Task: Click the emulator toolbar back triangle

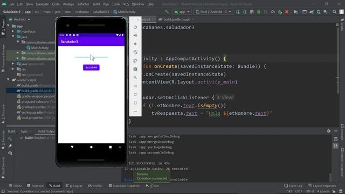Action: (x=135, y=86)
